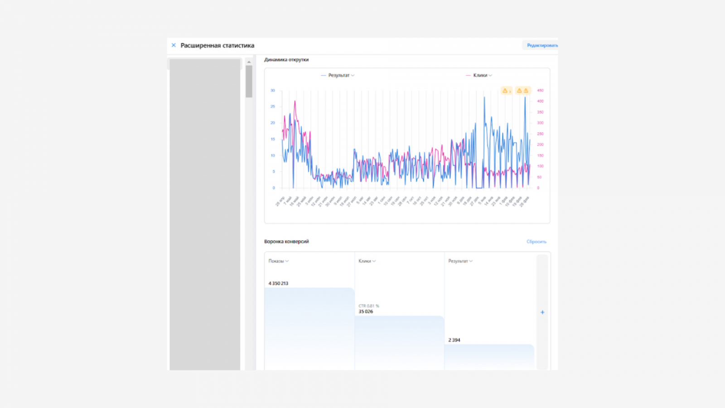The width and height of the screenshot is (725, 408).
Task: Click the CTR 0.81 % label
Action: click(x=369, y=306)
